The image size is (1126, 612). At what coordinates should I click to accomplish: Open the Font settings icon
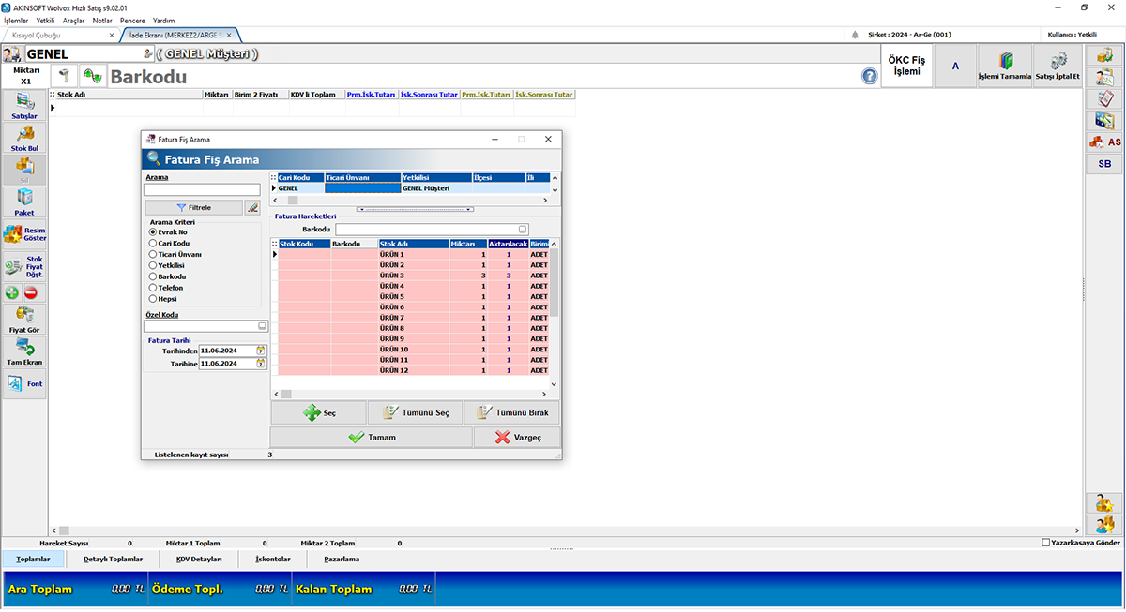tap(23, 382)
